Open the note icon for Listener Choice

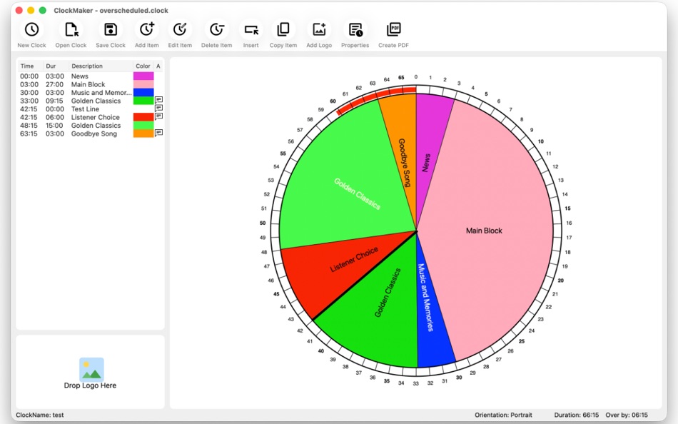click(x=158, y=116)
